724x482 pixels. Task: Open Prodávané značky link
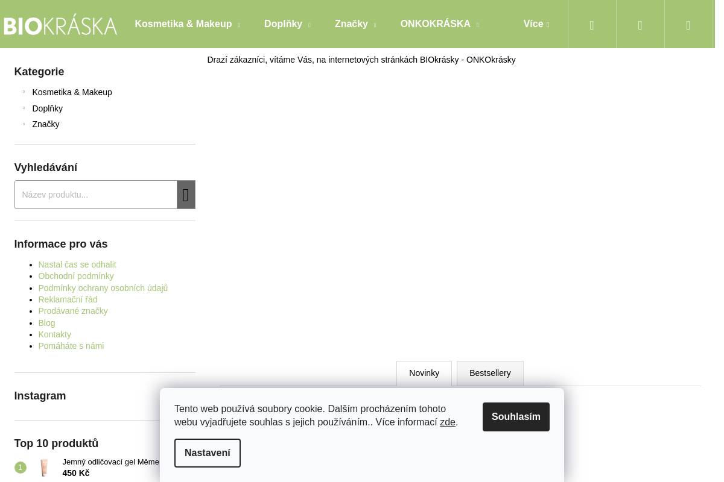[x=73, y=311]
